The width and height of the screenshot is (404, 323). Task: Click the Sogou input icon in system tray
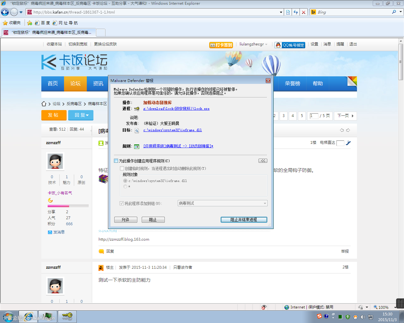tap(319, 316)
